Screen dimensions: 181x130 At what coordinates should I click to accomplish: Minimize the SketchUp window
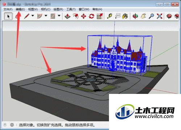[160, 4]
